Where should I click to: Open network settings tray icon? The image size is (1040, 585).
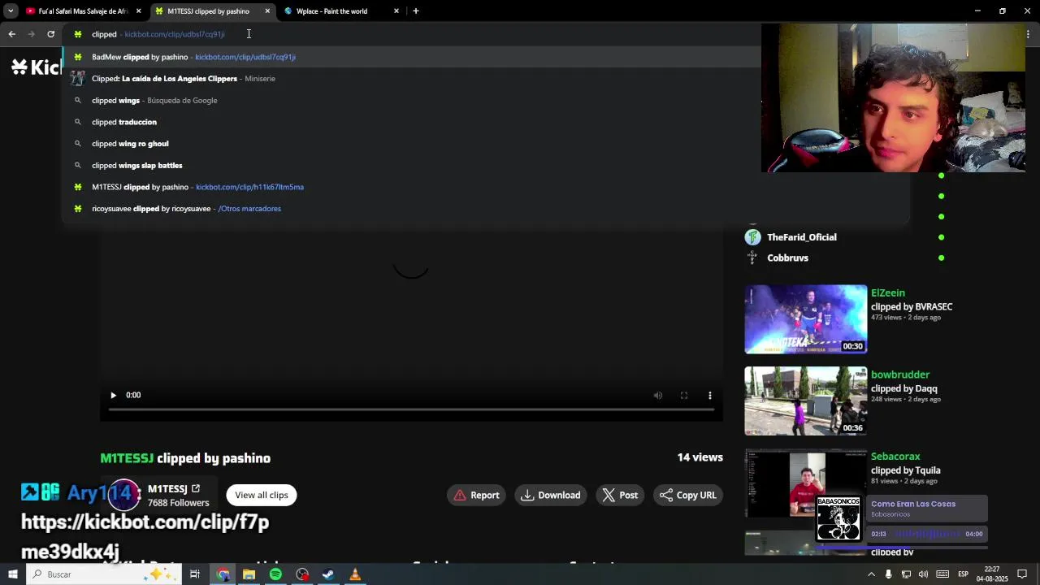pos(906,574)
